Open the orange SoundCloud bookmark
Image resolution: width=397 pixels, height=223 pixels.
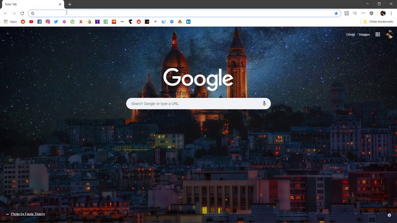coord(114,22)
